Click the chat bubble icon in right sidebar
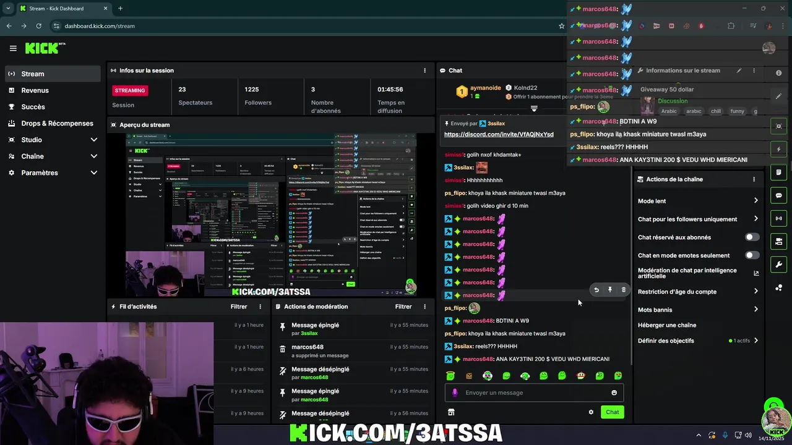 (778, 195)
